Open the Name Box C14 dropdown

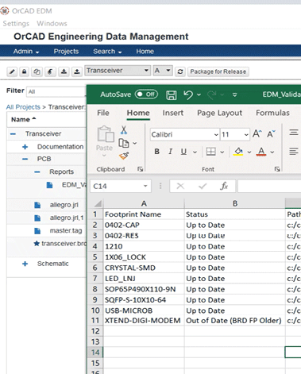(x=145, y=186)
